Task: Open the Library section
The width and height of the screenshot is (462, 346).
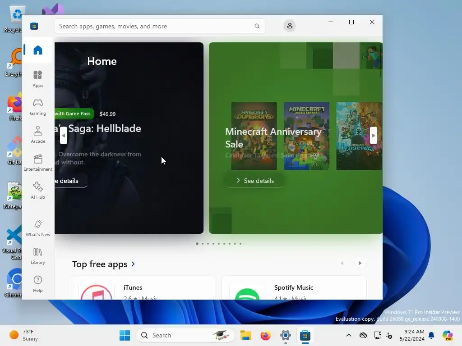Action: coord(38,256)
